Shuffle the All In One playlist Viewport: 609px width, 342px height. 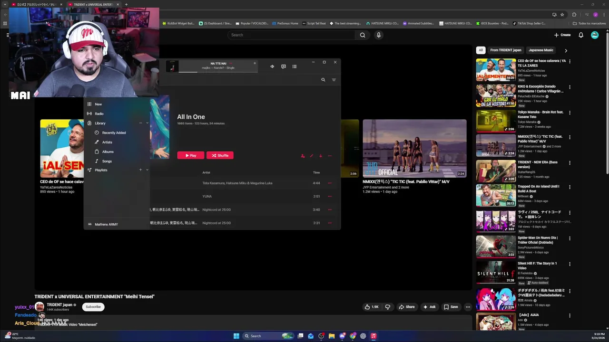(x=220, y=155)
